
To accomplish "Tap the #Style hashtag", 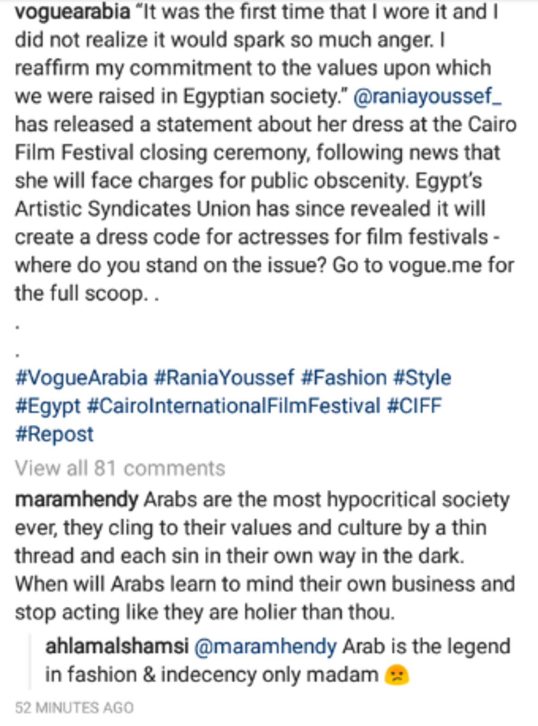I will [x=422, y=378].
